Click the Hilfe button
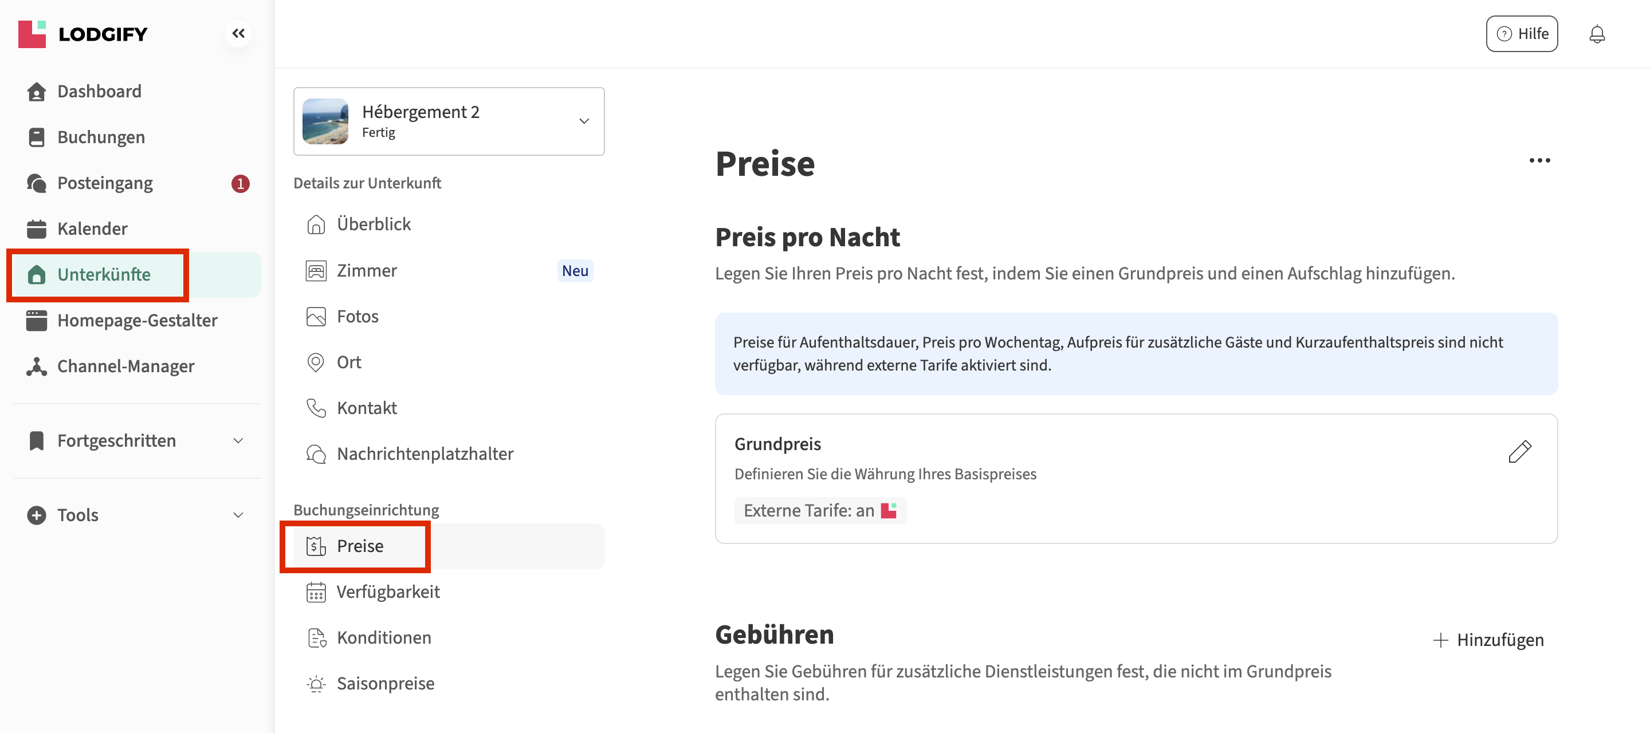 (1521, 34)
